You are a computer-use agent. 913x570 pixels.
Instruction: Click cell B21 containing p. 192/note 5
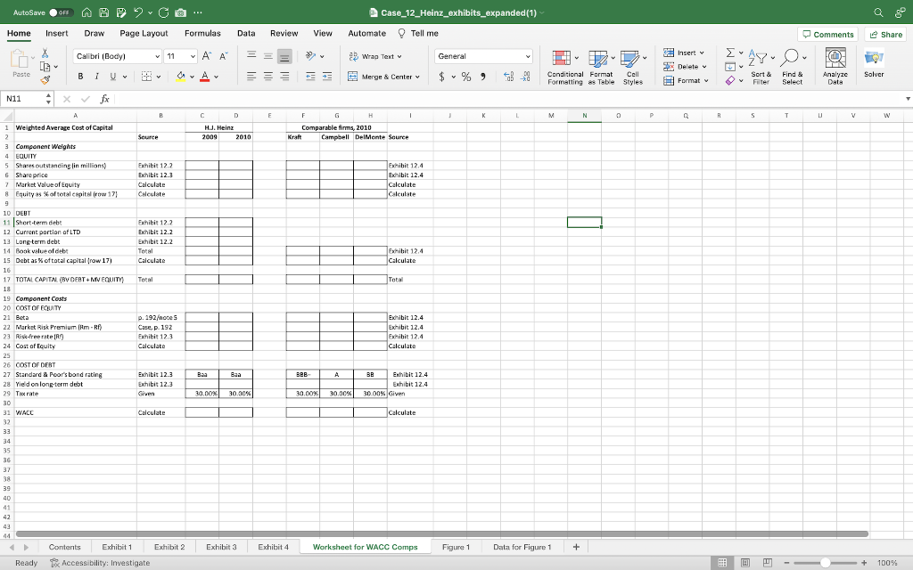[x=160, y=317]
